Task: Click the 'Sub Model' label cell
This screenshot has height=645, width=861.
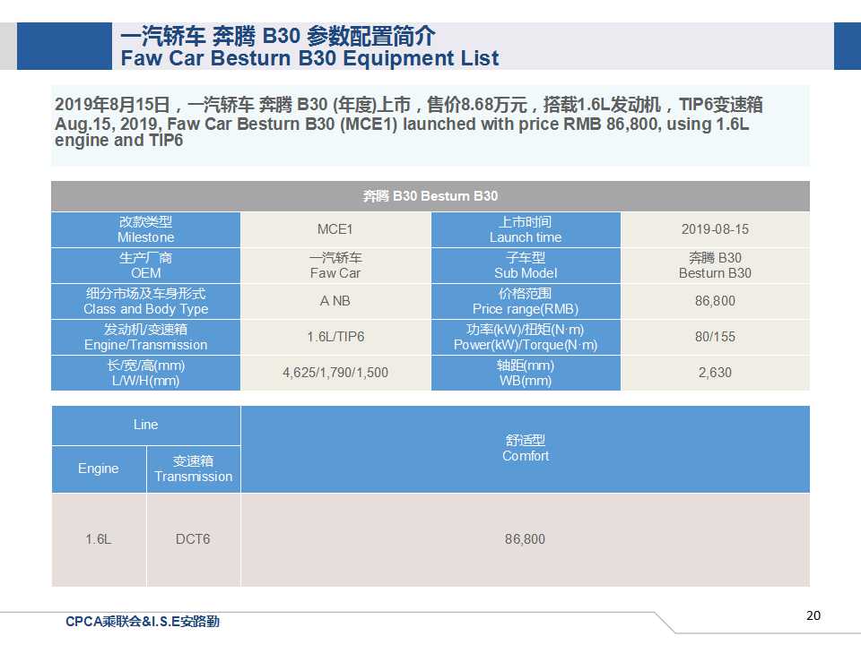Action: (x=526, y=265)
